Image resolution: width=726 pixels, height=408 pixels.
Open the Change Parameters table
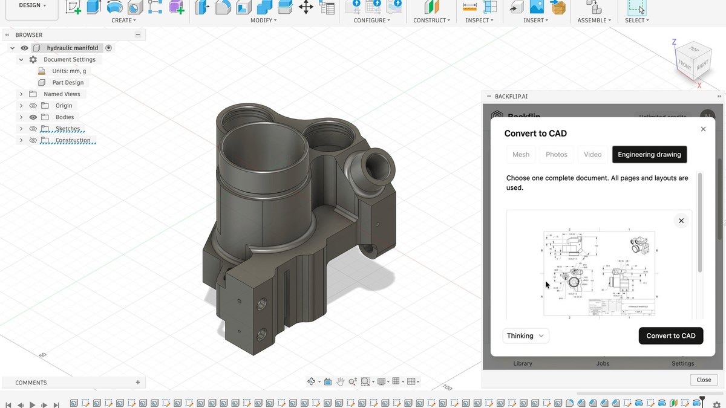coord(327,7)
